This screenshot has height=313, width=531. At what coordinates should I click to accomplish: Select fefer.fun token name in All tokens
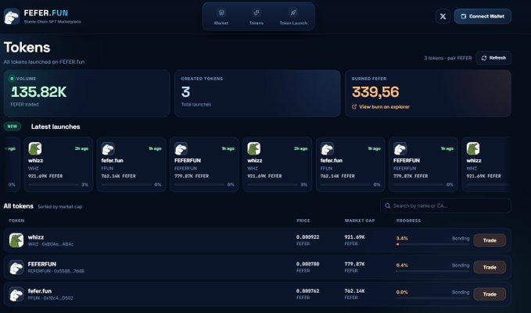(x=40, y=291)
